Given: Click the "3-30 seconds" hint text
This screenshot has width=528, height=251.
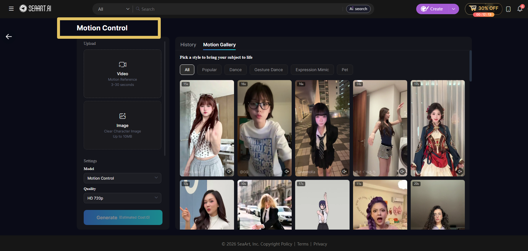Looking at the screenshot, I should tap(123, 85).
